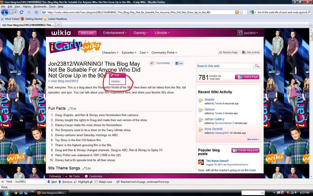Go to Firefox Home icon
Screen dimensions: 313x196
click(x=36, y=12)
